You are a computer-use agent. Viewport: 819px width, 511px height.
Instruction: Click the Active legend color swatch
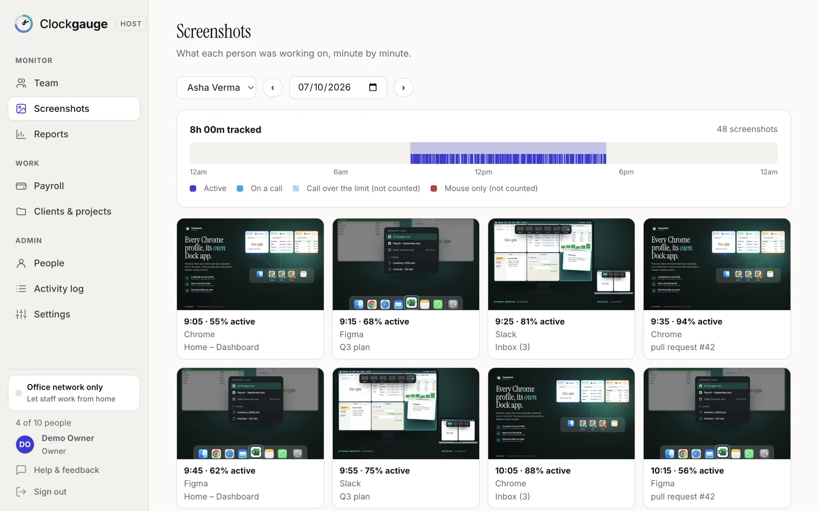coord(193,189)
